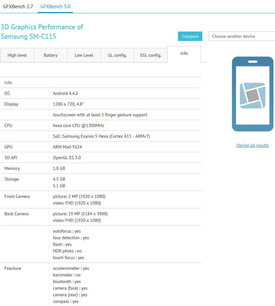Click the 4.5 GB storage value
275x306 pixels.
pos(59,179)
